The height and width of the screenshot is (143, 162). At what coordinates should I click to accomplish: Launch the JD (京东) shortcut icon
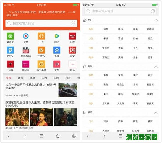click(x=57, y=64)
